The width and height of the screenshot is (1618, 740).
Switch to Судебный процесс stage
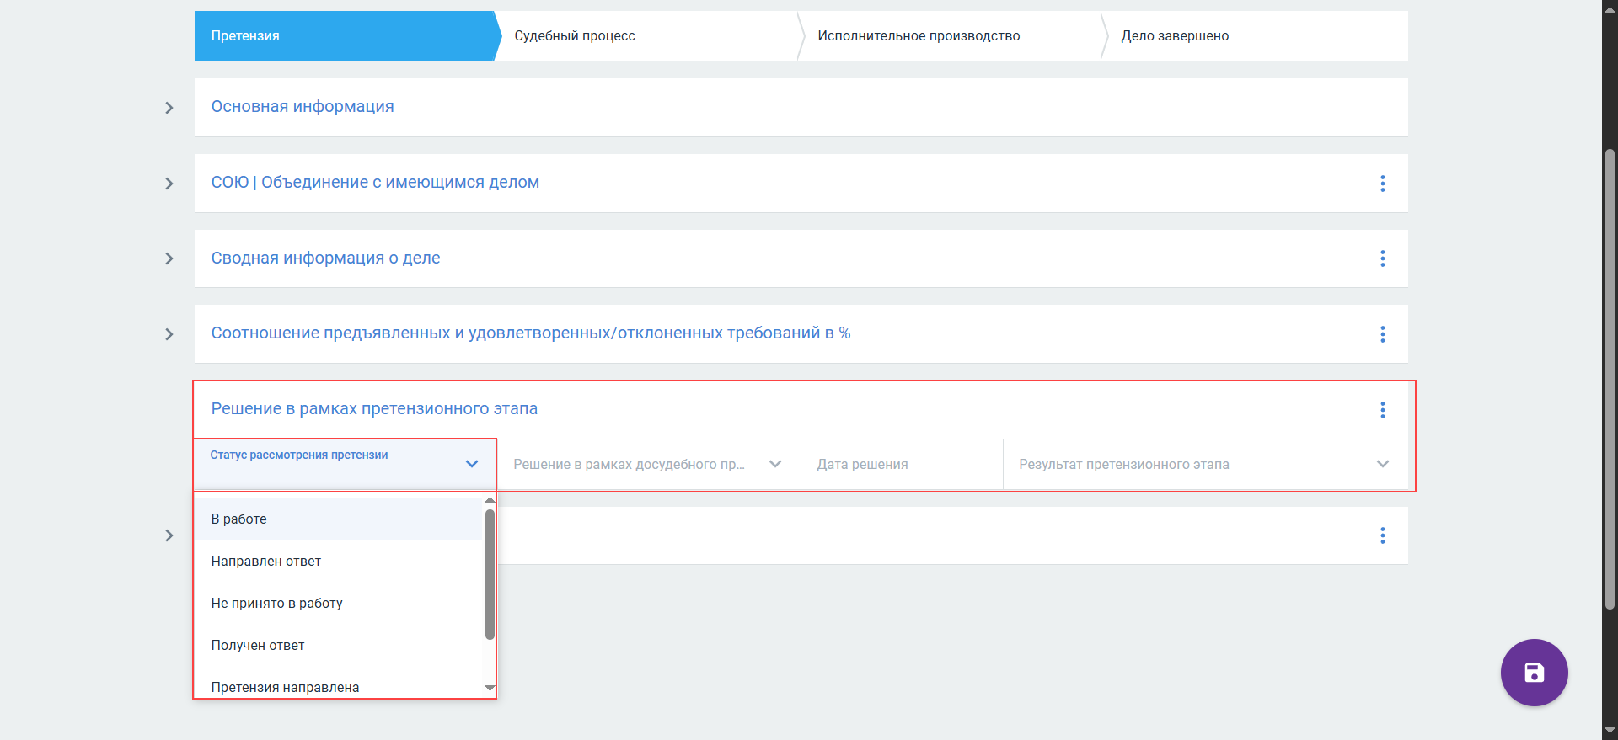[649, 36]
